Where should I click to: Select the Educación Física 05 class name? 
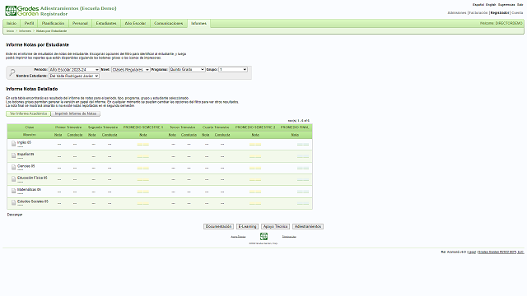(32, 178)
